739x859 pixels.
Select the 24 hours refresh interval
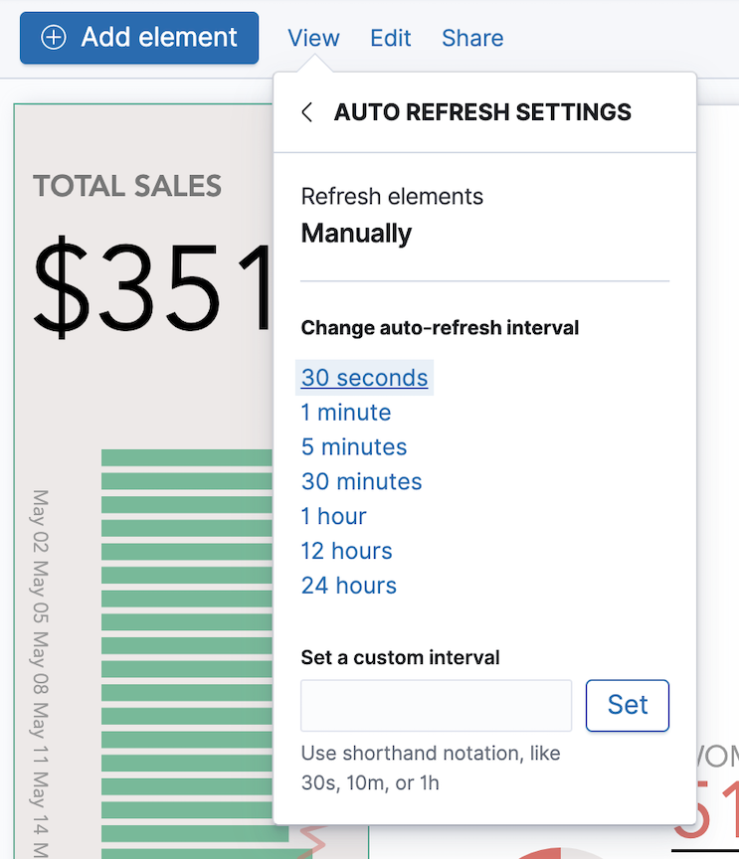click(349, 587)
